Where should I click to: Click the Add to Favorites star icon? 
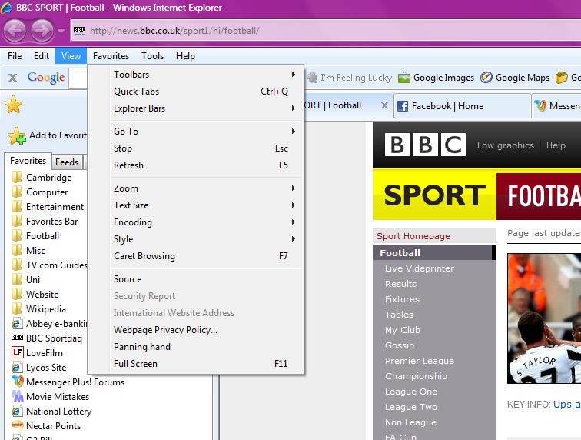[17, 136]
